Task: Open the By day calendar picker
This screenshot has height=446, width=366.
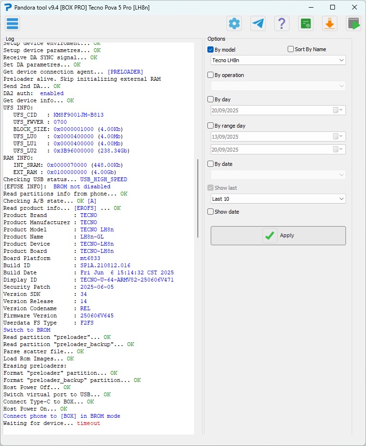Action: coord(338,110)
